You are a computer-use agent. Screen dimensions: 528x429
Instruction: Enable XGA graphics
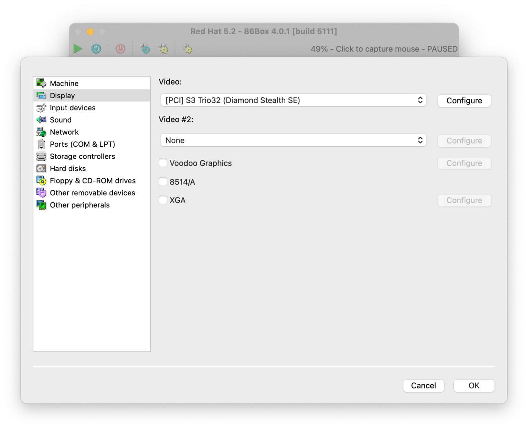click(163, 200)
